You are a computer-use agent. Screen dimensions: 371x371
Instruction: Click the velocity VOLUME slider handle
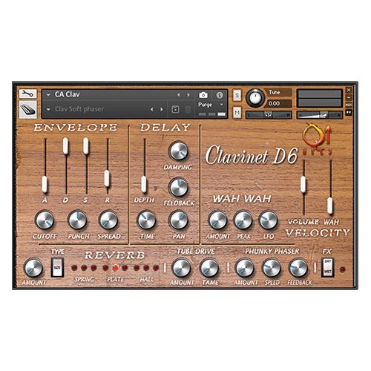click(x=303, y=184)
